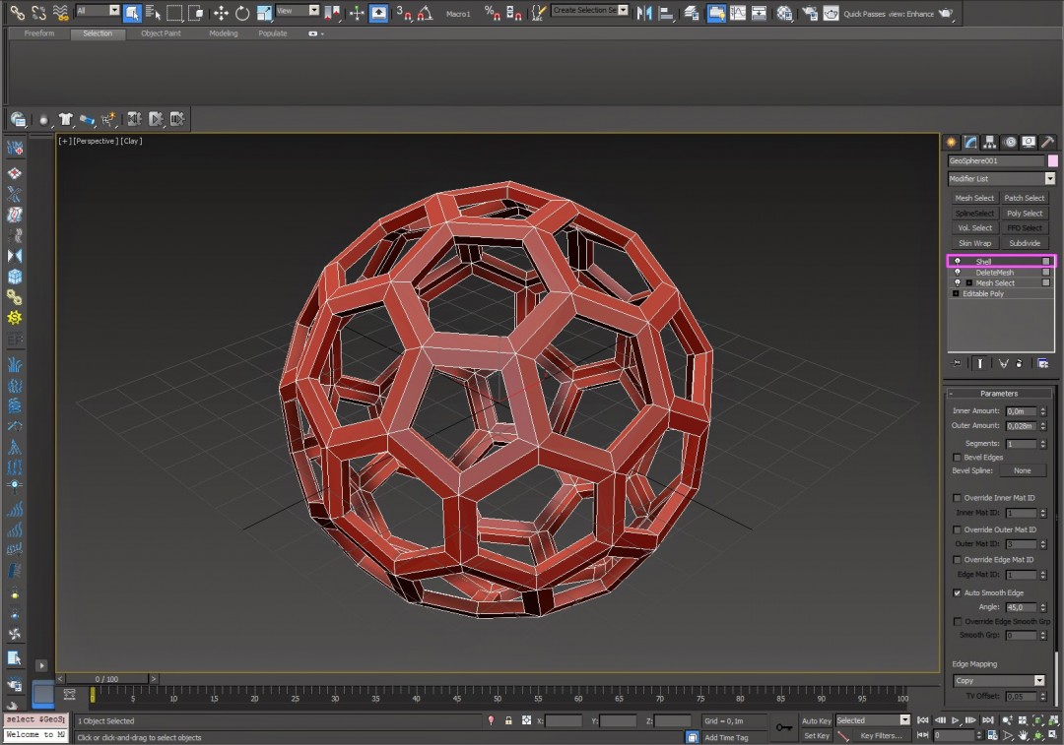The width and height of the screenshot is (1064, 745).
Task: Activate the Select and Move tool
Action: (x=221, y=13)
